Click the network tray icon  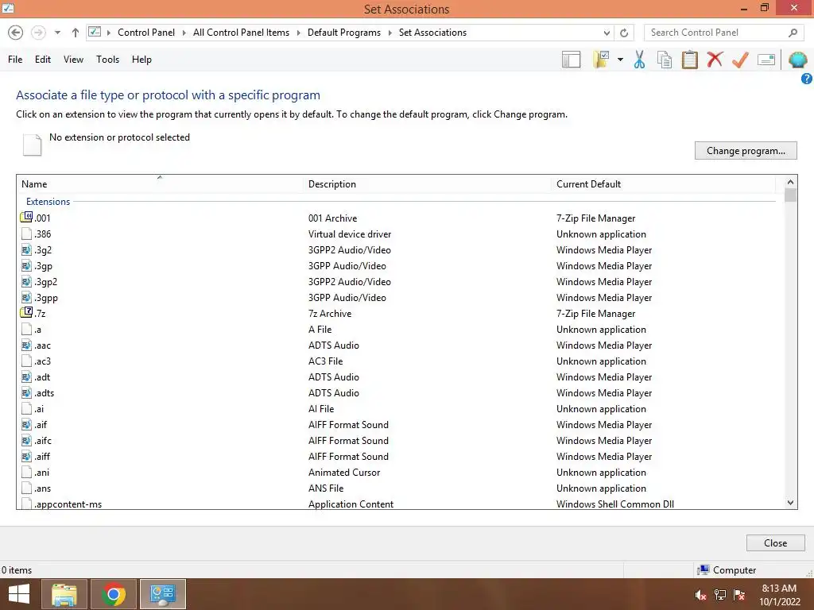[x=720, y=595]
